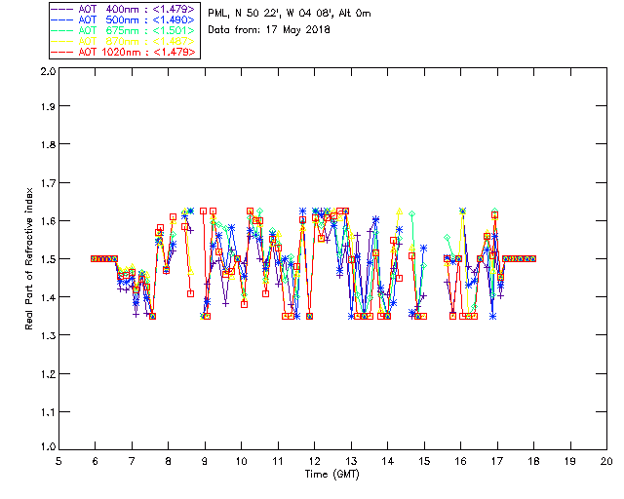Click the 16 x-axis tick label
The width and height of the screenshot is (624, 499).
point(460,461)
